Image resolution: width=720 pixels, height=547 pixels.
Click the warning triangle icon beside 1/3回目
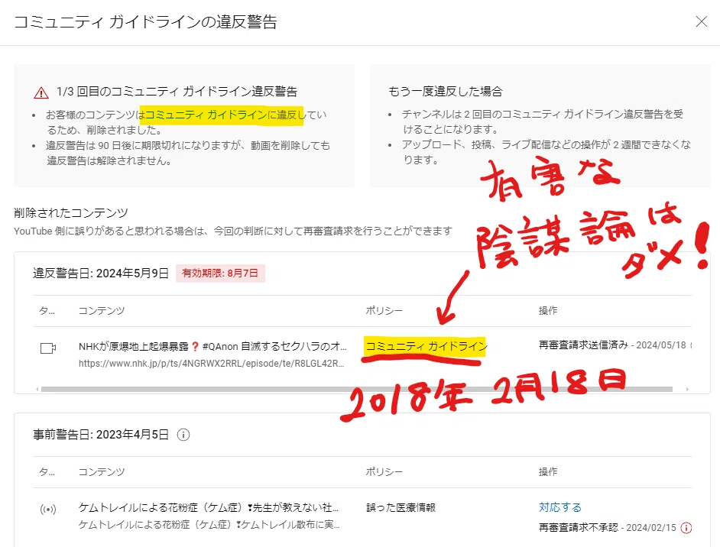(41, 92)
